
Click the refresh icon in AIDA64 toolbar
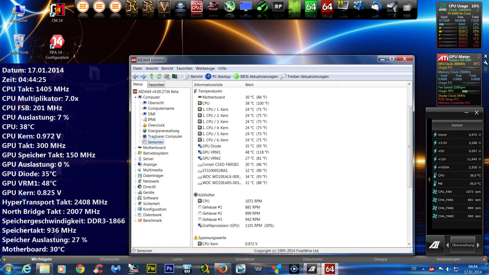[159, 76]
